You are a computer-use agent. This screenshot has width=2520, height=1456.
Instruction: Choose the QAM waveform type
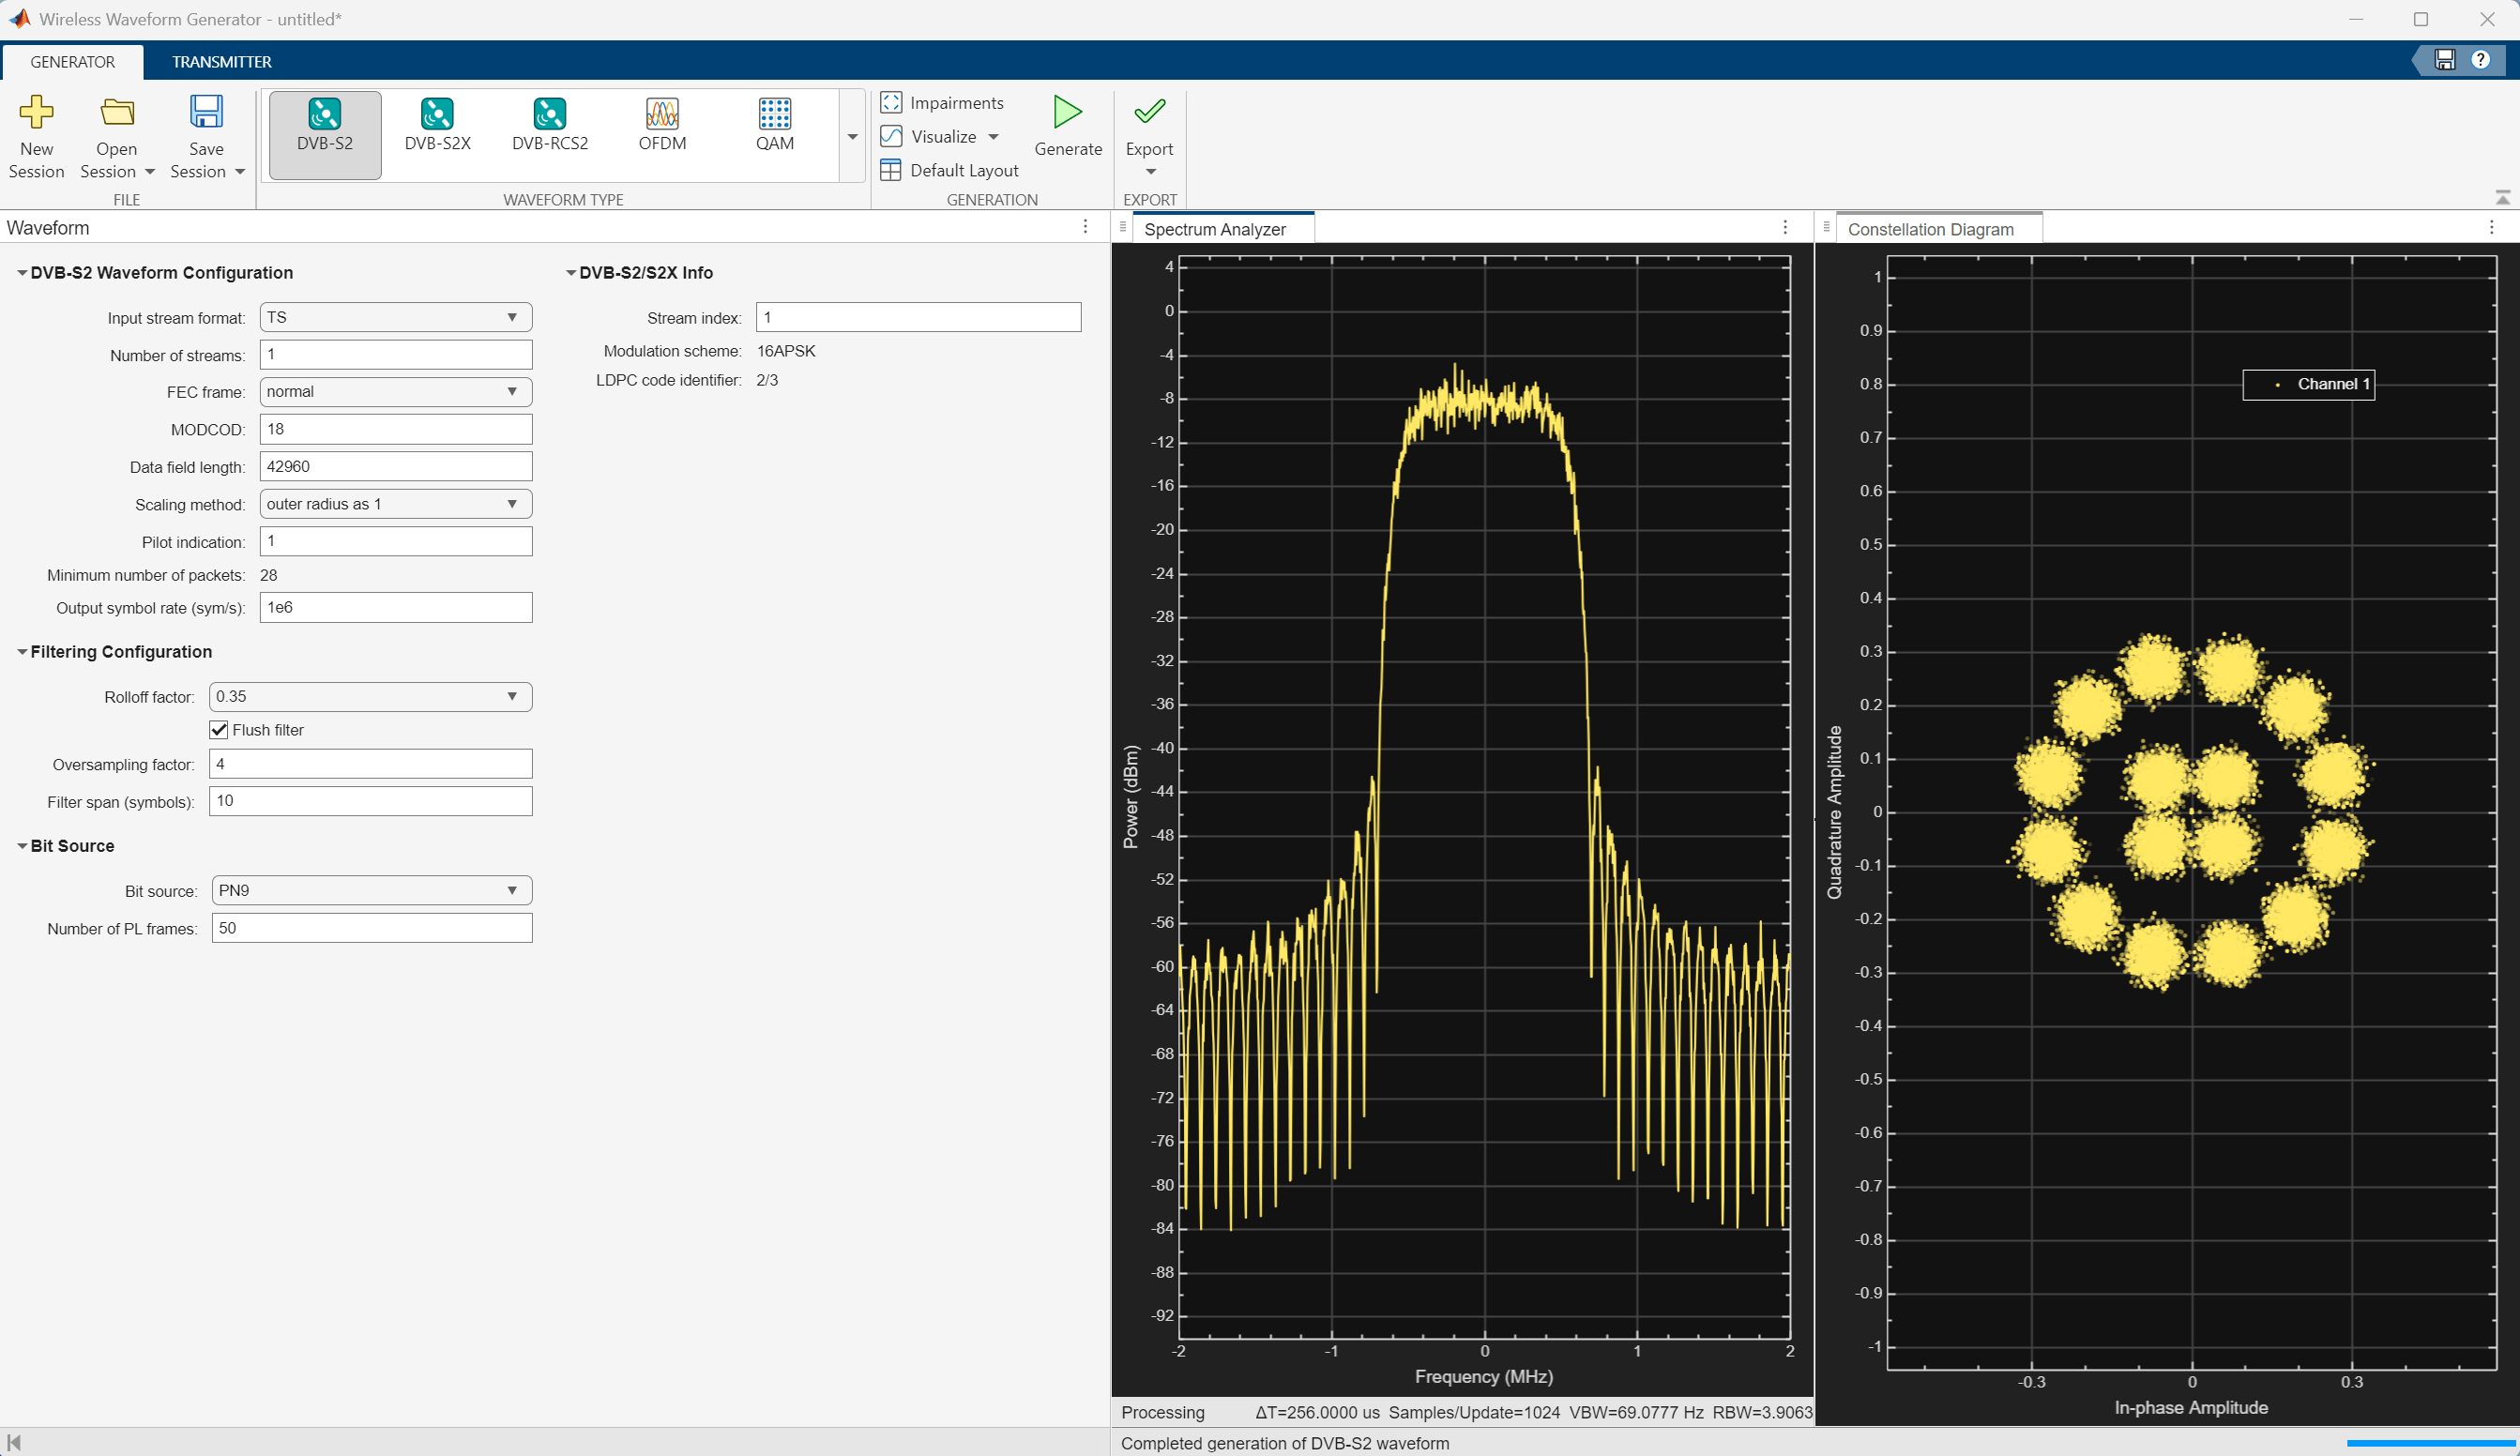[774, 125]
